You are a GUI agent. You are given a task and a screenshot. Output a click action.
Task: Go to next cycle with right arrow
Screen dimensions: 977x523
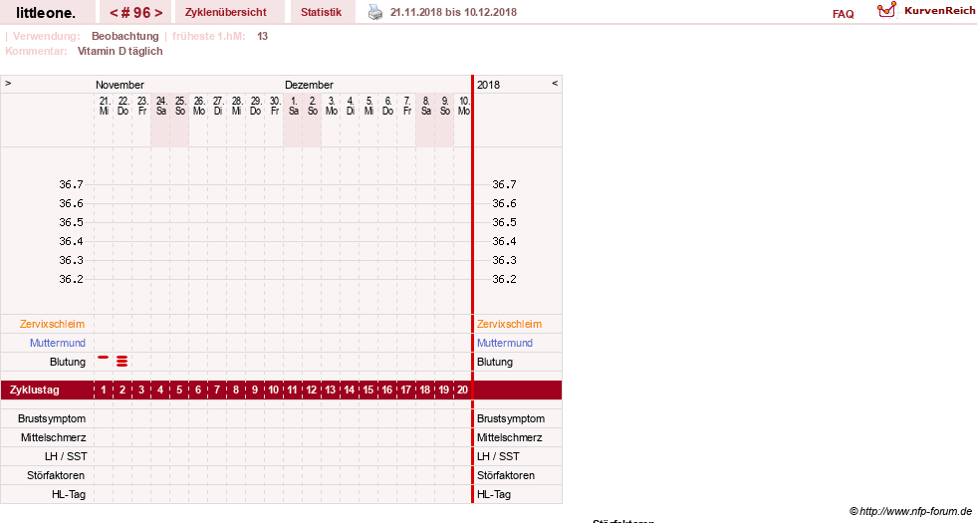(x=159, y=13)
